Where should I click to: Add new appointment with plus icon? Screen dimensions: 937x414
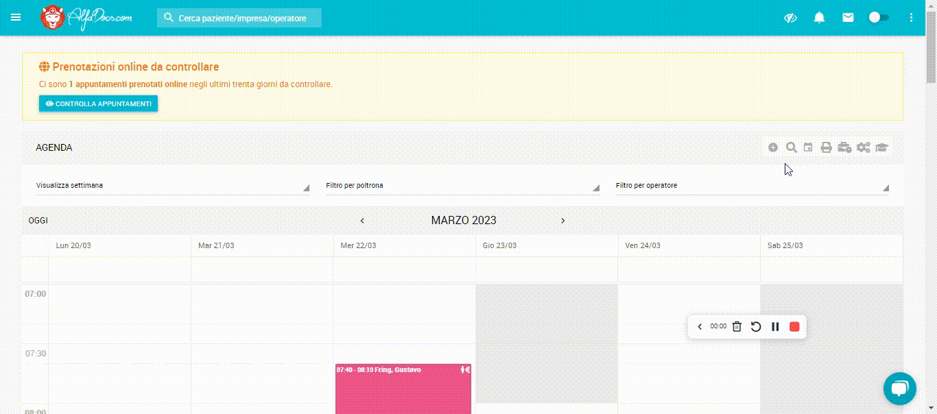tap(773, 147)
